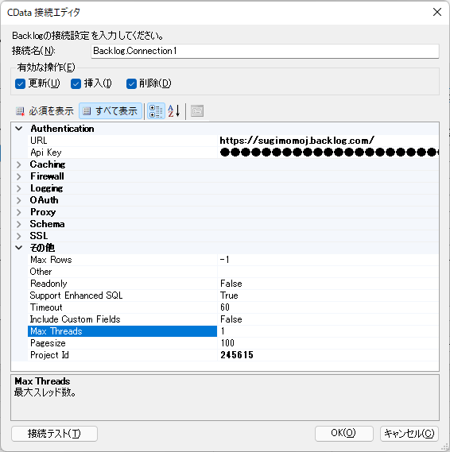Click the URL value field
The image size is (450, 452).
[x=328, y=141]
